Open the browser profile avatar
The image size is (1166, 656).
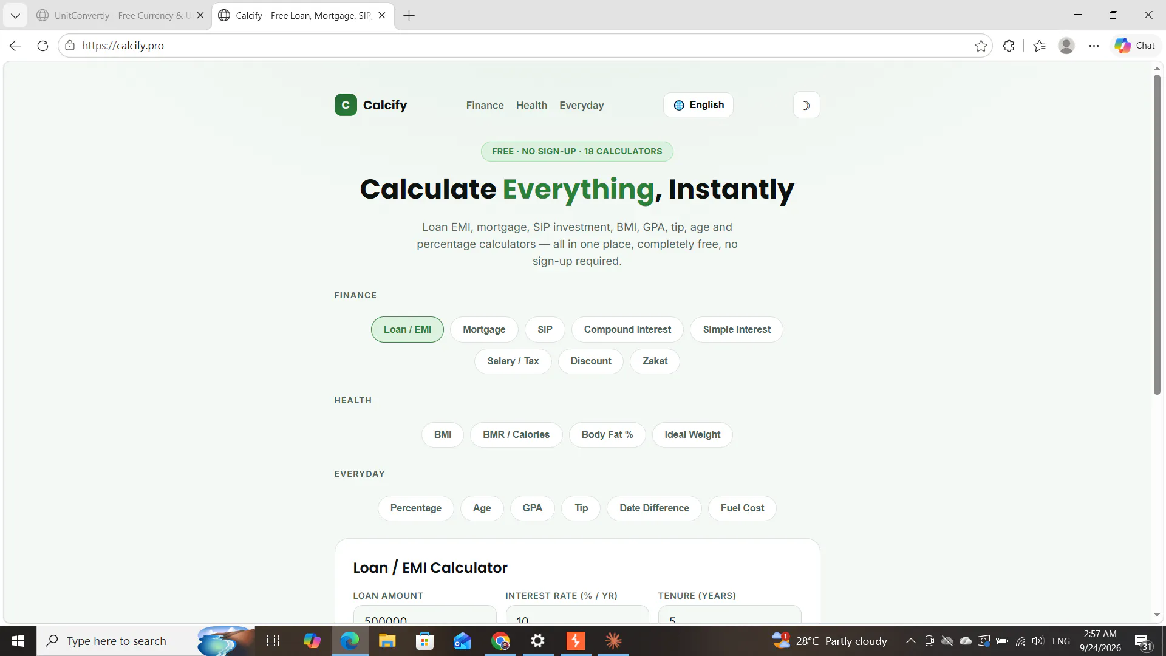coord(1066,46)
